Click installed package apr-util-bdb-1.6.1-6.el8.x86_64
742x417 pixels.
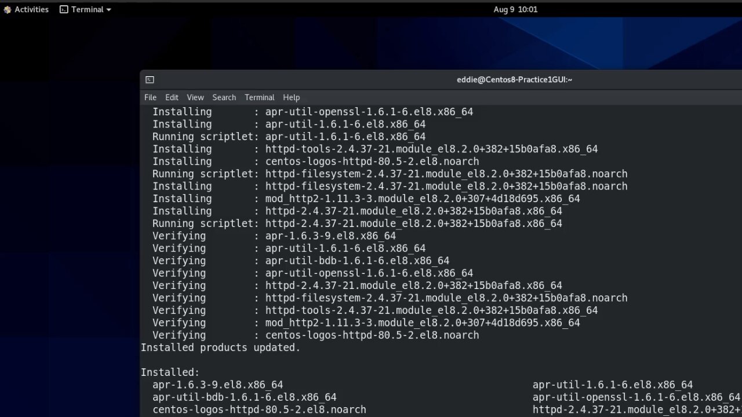coord(244,397)
